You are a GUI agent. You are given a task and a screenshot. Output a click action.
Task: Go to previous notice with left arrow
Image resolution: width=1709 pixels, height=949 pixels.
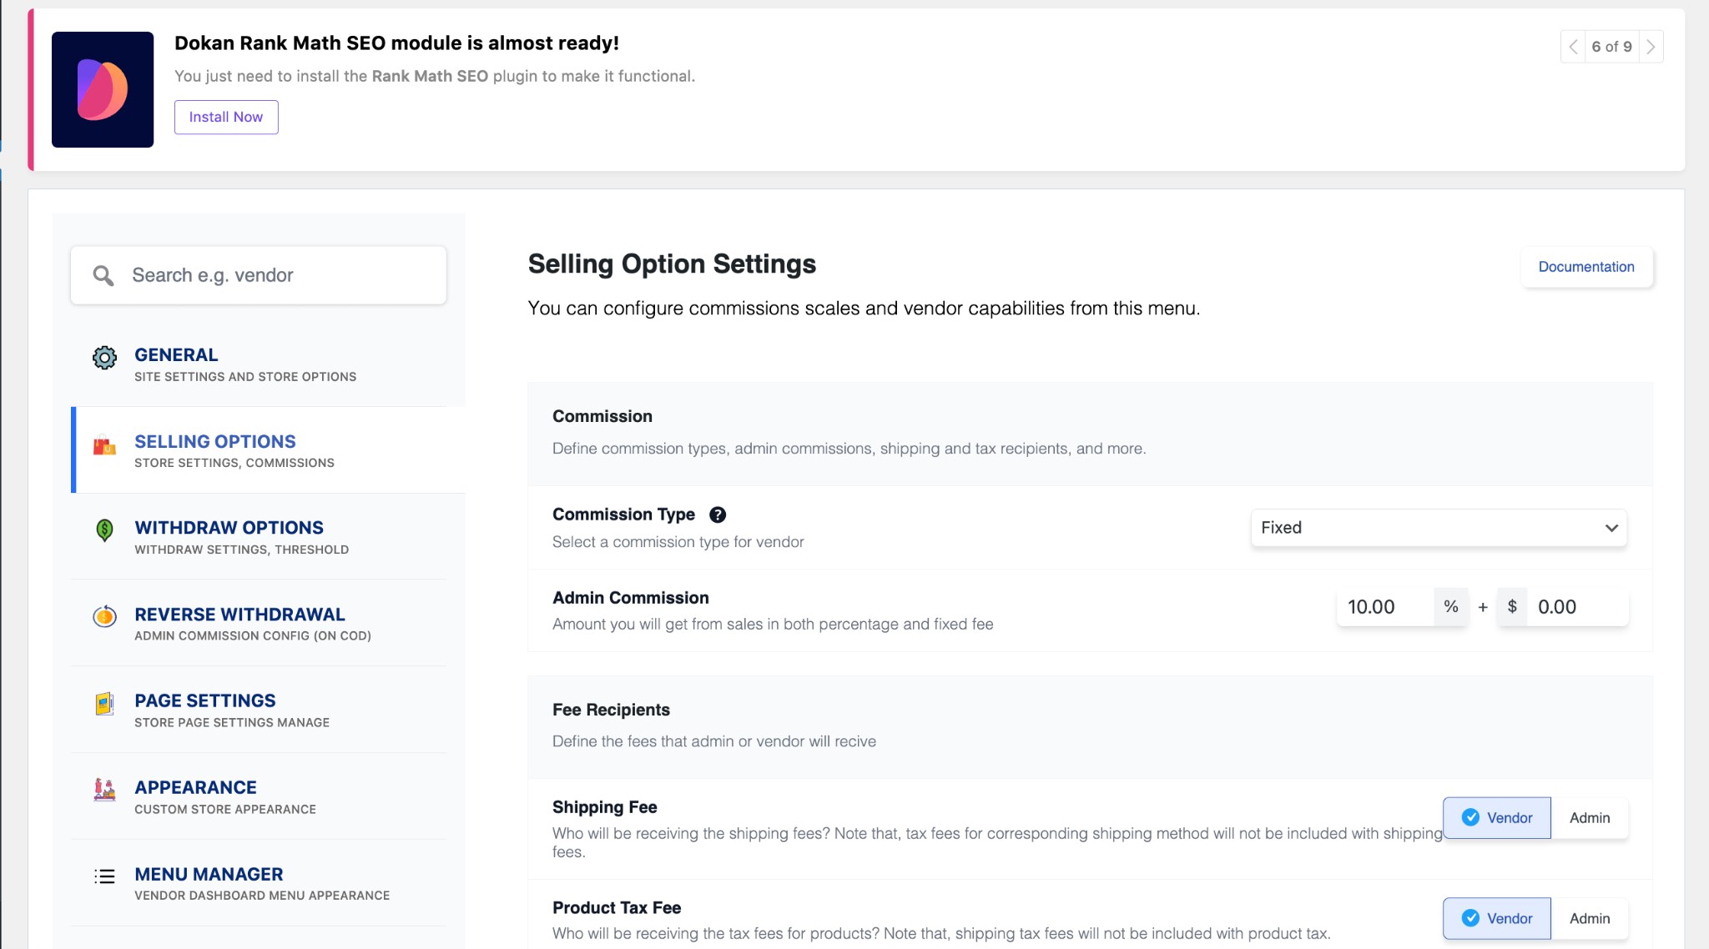tap(1572, 47)
